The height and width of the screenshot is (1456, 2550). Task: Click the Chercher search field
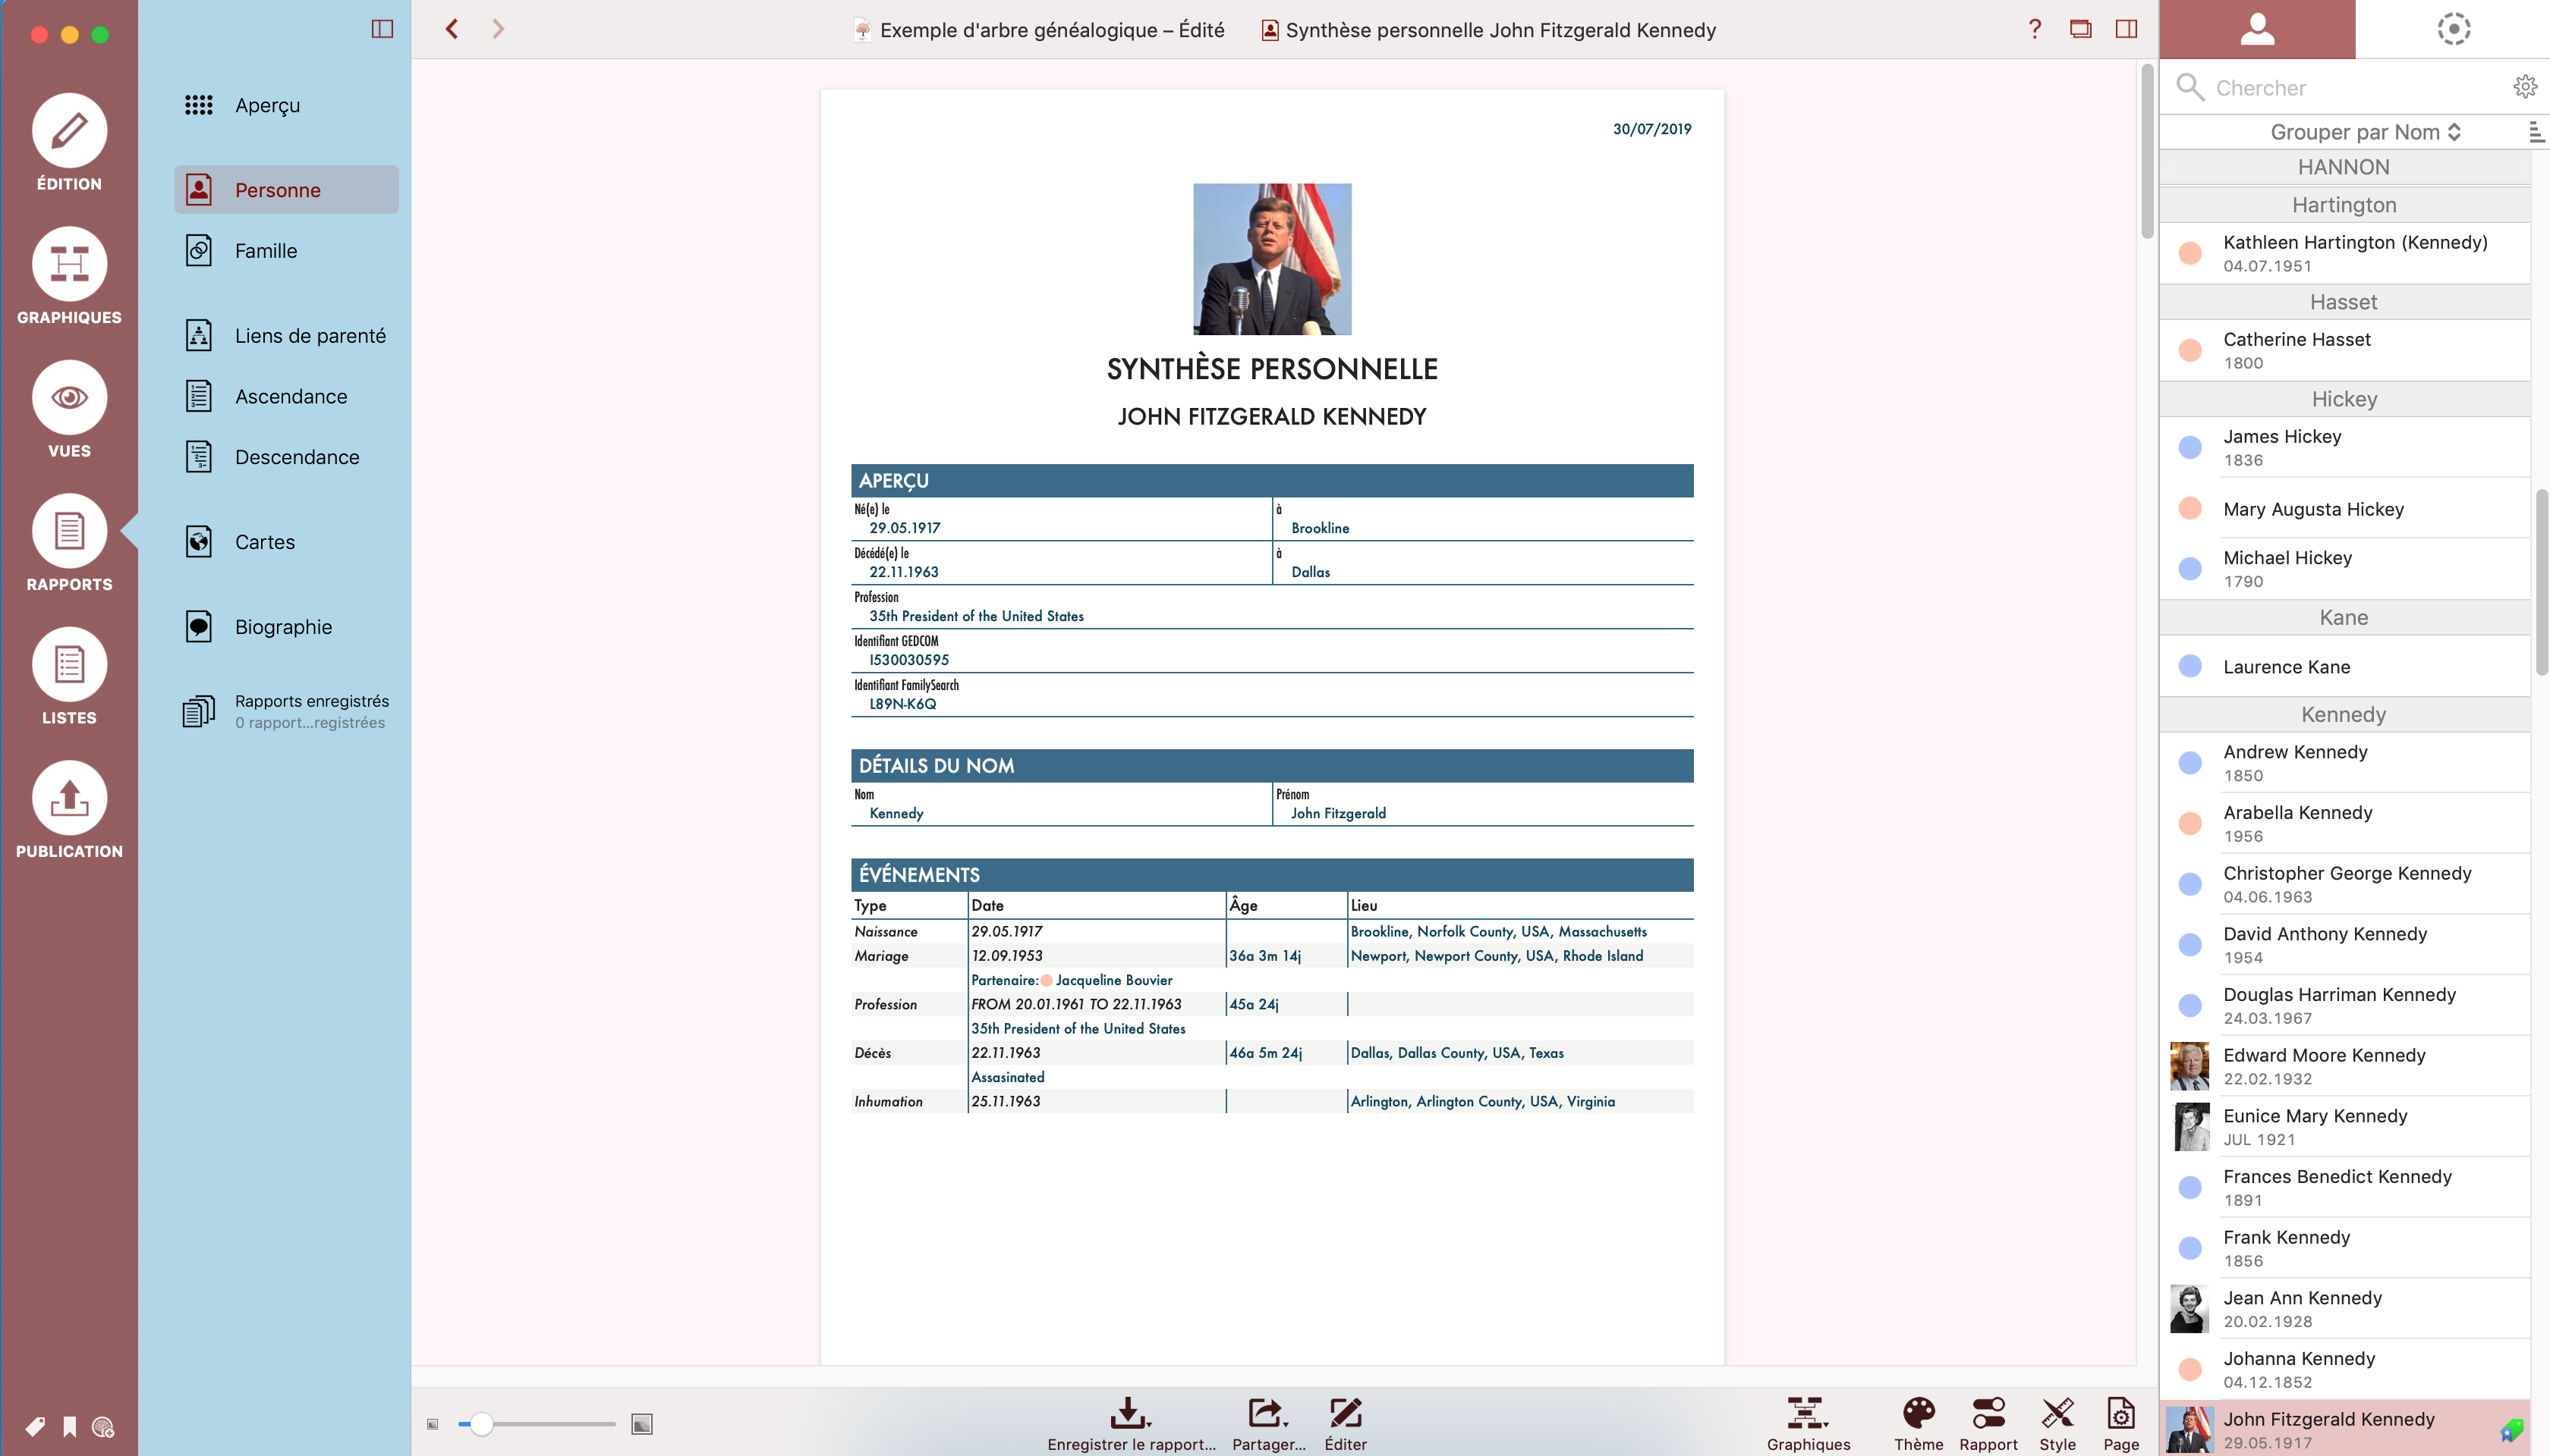[2342, 87]
